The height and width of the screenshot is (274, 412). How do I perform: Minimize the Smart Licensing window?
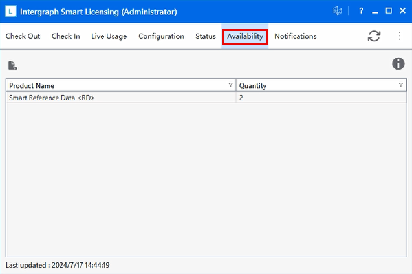(x=374, y=11)
